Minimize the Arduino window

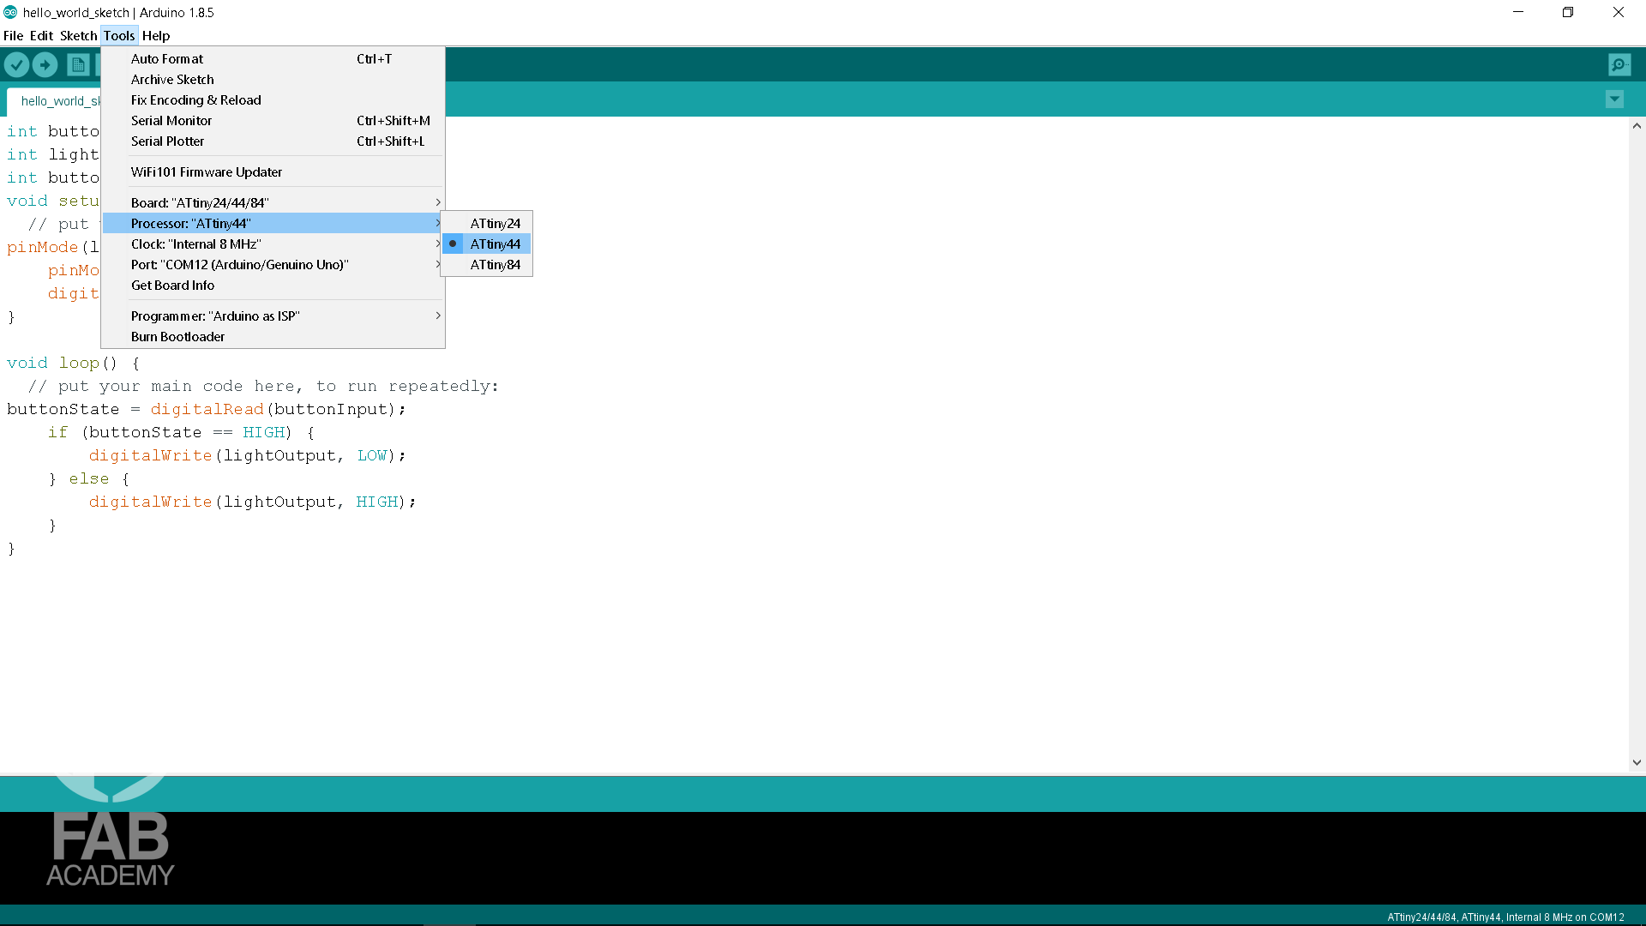pos(1518,12)
